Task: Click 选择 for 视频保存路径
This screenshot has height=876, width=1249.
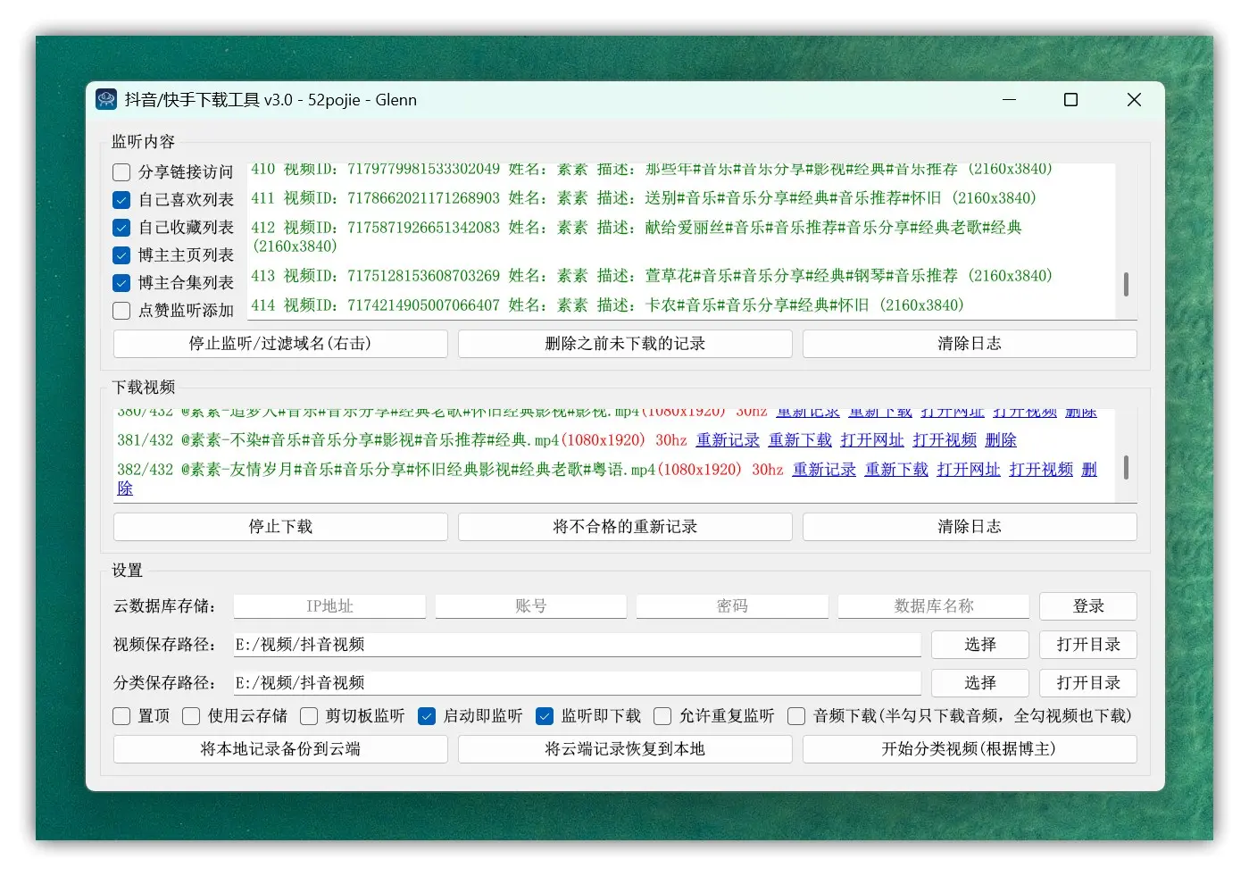Action: 980,645
